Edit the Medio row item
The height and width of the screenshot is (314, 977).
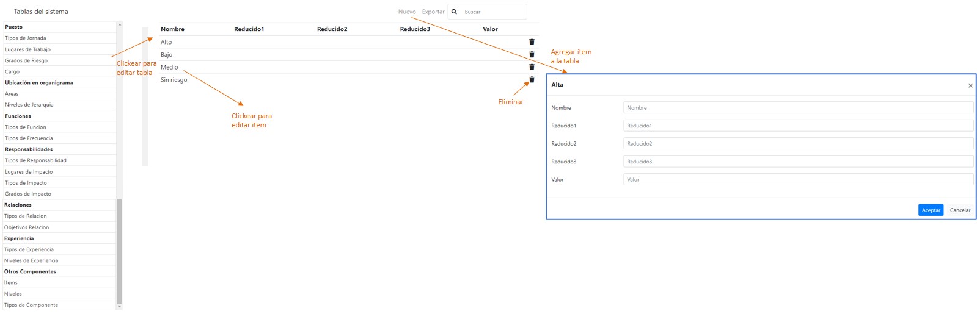pyautogui.click(x=169, y=67)
